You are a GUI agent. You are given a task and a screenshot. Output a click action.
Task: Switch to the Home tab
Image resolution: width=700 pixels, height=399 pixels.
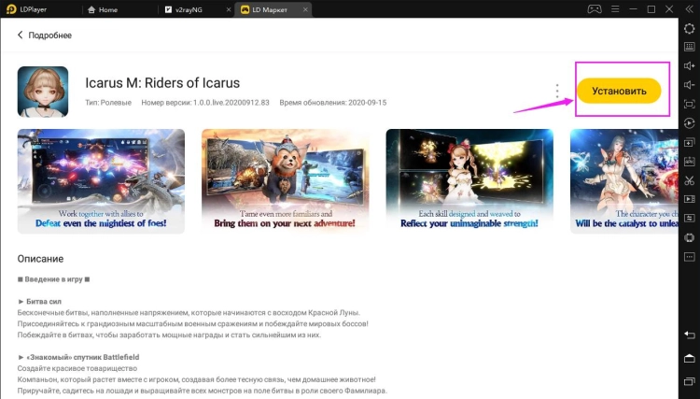click(x=103, y=9)
